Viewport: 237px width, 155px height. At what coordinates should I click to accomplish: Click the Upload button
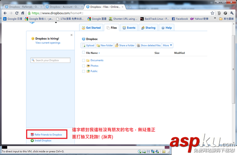click(x=88, y=45)
